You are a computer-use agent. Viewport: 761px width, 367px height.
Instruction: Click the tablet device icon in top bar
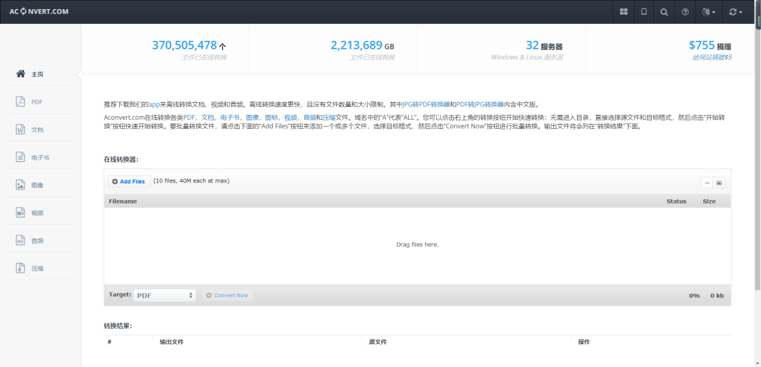644,12
